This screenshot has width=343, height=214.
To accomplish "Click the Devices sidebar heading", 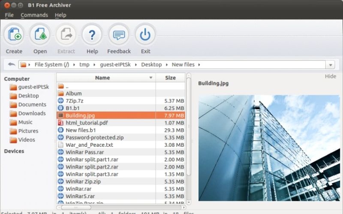I will click(14, 151).
